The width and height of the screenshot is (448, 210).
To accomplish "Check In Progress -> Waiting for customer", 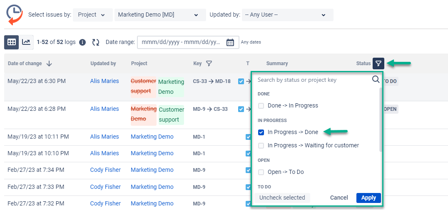I will (261, 146).
